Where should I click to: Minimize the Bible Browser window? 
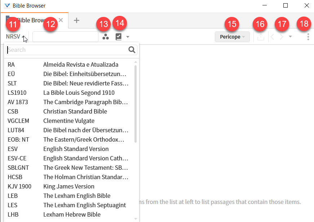pos(265,5)
